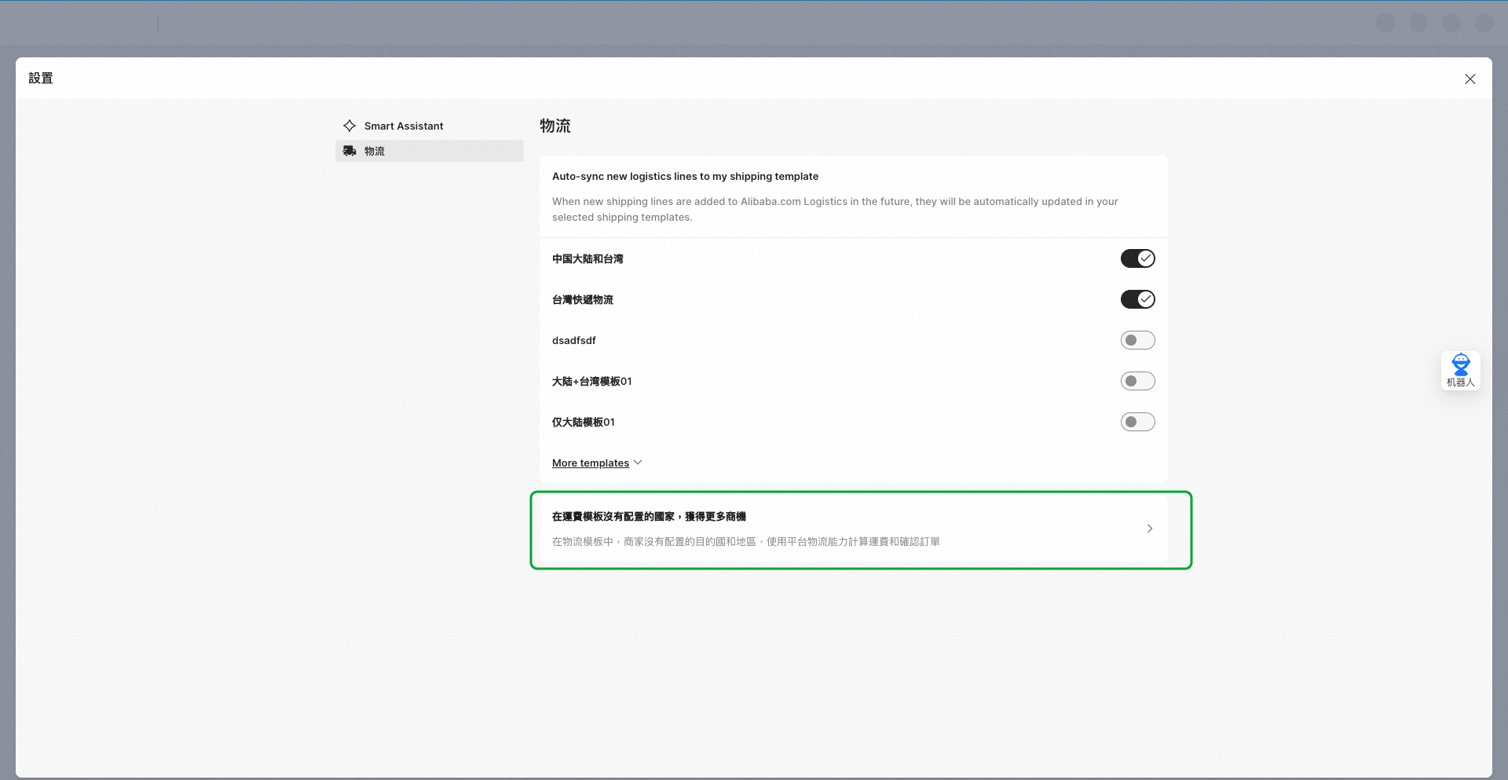Click the 中国大陆和台湾 template name
Screen dimensions: 1508x780
(x=587, y=258)
